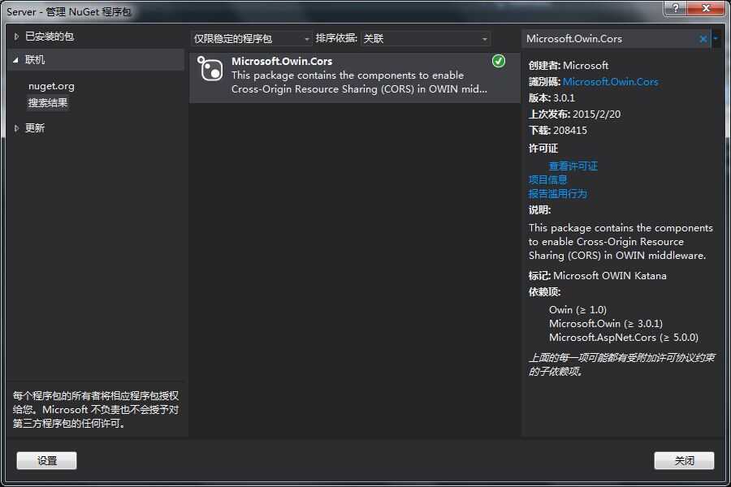
Task: Clear the search box with the X icon
Action: 703,39
